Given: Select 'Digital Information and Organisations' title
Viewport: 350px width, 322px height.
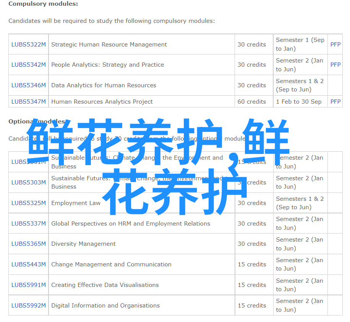Looking at the screenshot, I should 105,306.
